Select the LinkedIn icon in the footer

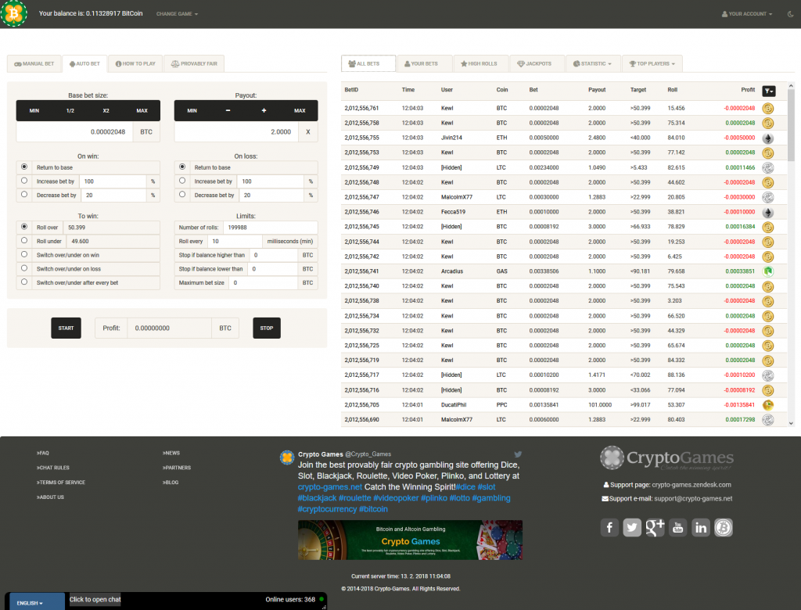pyautogui.click(x=701, y=527)
